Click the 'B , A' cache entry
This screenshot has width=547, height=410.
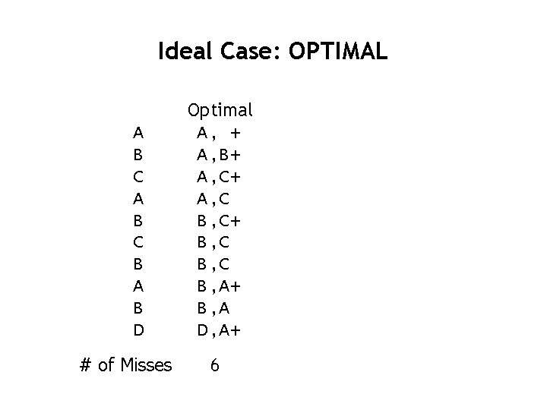[x=213, y=308]
